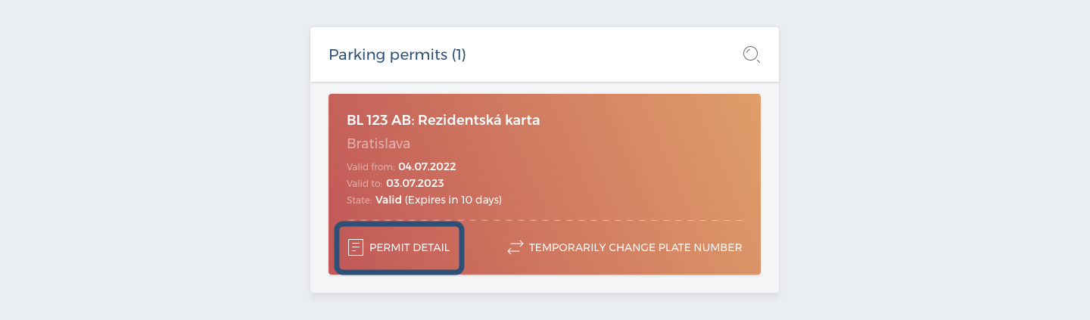Image resolution: width=1090 pixels, height=320 pixels.
Task: Click the empty page background beside the panel
Action: click(151, 159)
